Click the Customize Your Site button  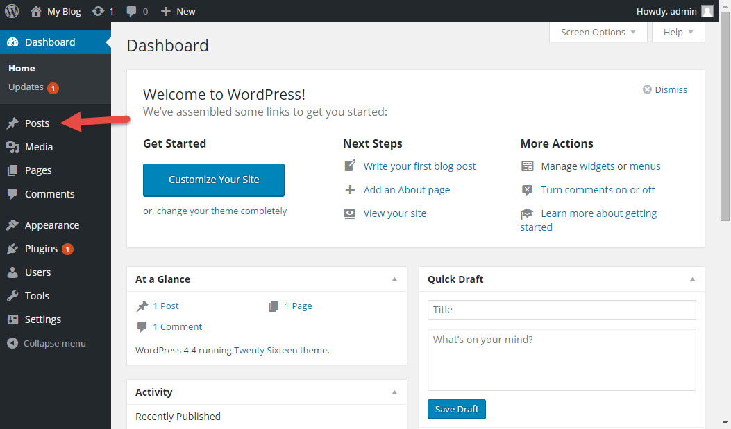click(214, 180)
